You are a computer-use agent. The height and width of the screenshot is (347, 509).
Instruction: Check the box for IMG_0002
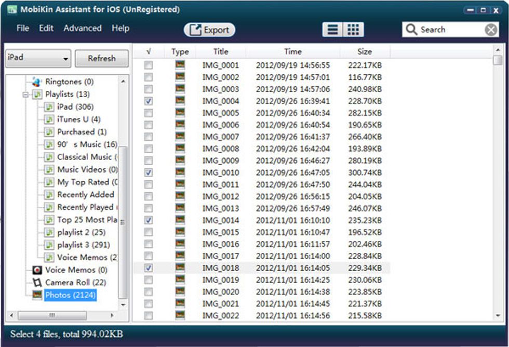pos(149,77)
